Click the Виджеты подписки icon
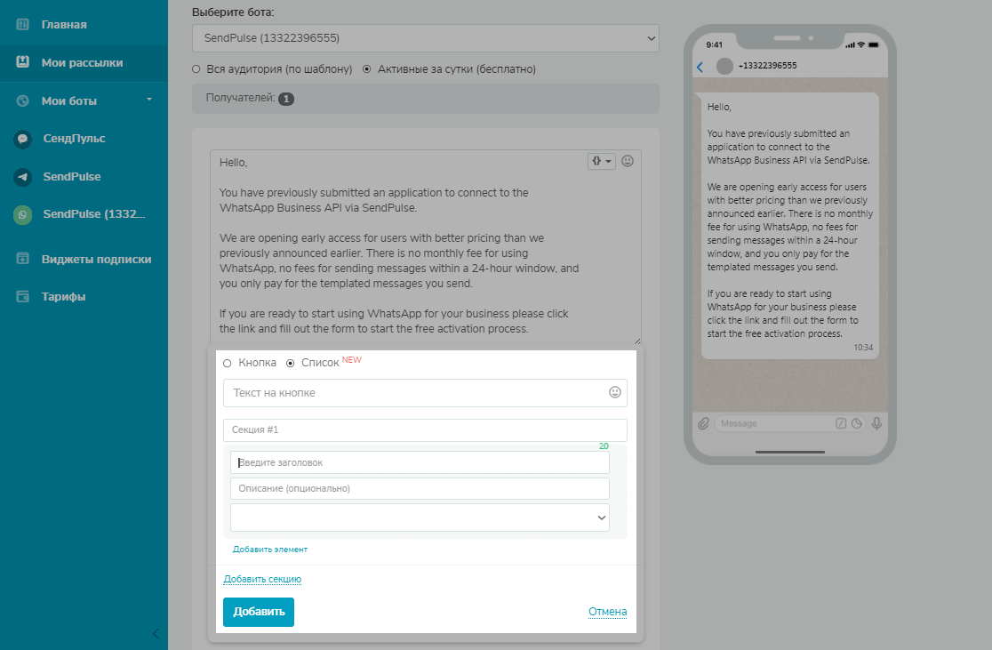This screenshot has width=992, height=650. (23, 258)
